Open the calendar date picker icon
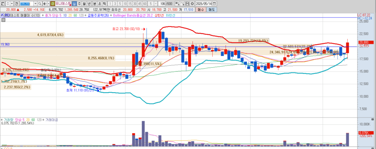The width and height of the screenshot is (376, 149). click(x=214, y=4)
